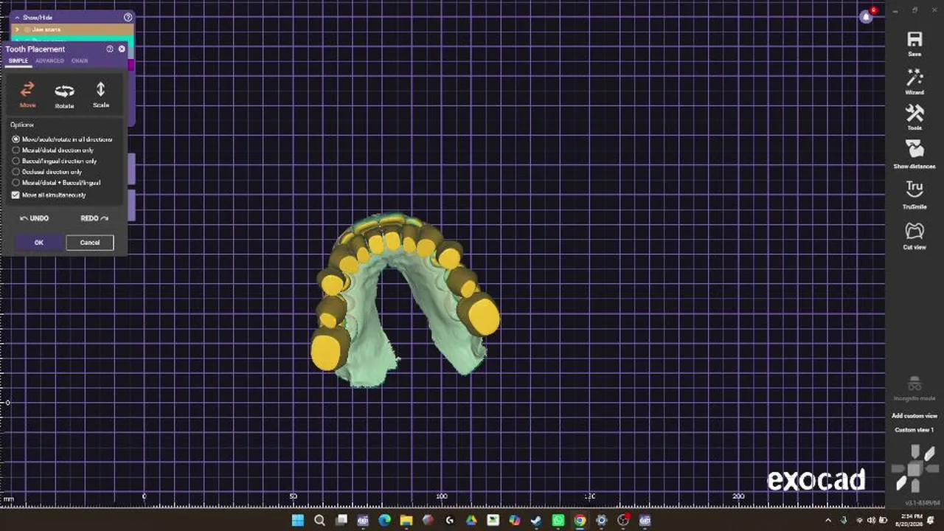
Task: Open Task View on taskbar
Action: [341, 521]
